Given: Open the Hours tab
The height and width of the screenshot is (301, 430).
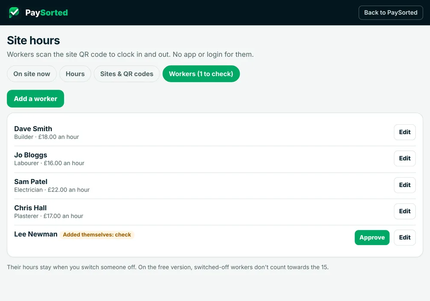Looking at the screenshot, I should [75, 74].
